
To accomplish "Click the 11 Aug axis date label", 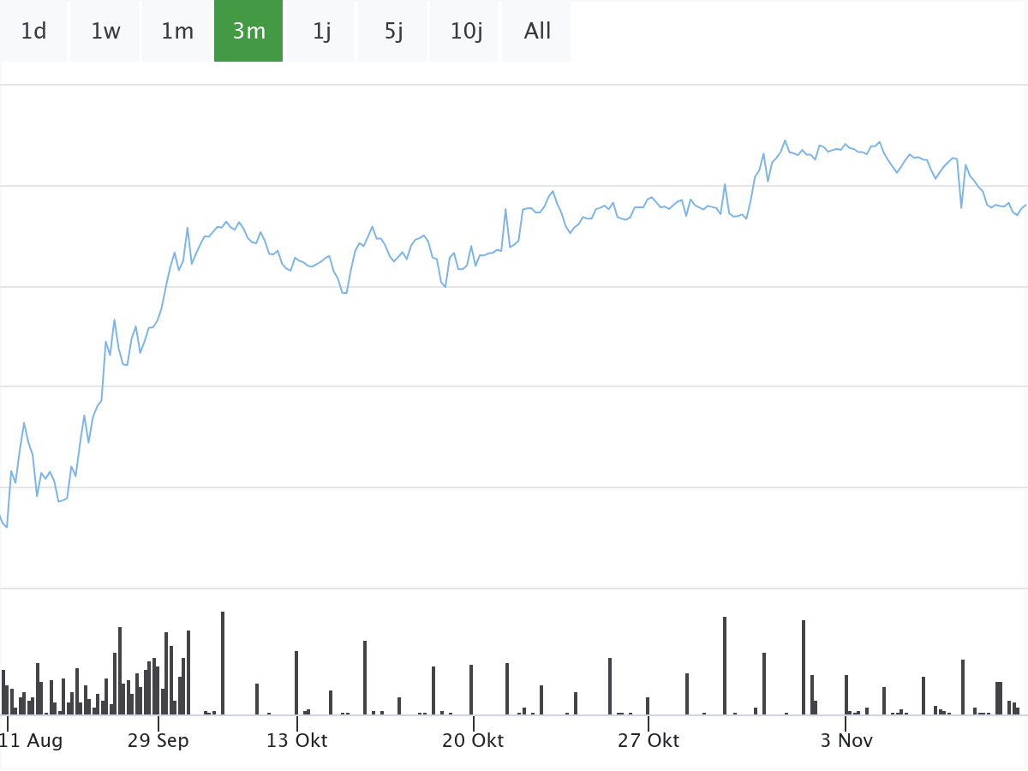I will (x=32, y=740).
